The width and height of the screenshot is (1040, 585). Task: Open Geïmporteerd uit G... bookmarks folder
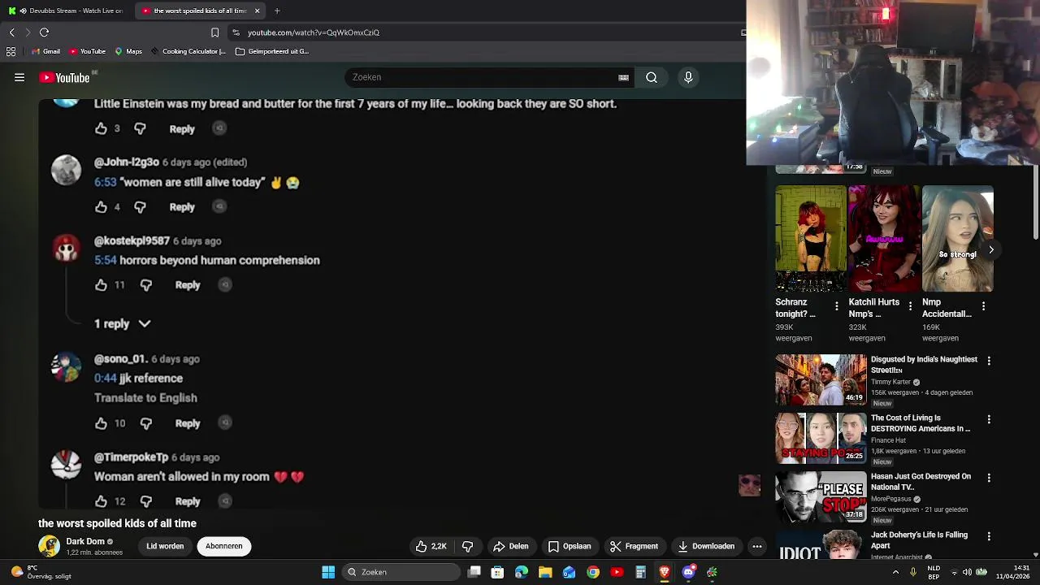coord(272,51)
